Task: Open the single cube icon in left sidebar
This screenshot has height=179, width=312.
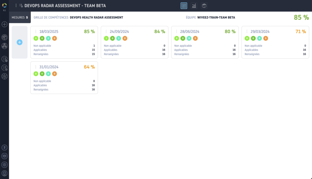Action: coord(5,37)
